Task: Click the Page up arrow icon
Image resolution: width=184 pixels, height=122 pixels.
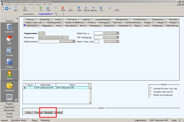Action: (86, 8)
